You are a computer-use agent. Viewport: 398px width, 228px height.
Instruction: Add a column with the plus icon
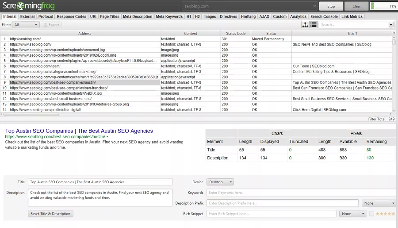click(394, 33)
